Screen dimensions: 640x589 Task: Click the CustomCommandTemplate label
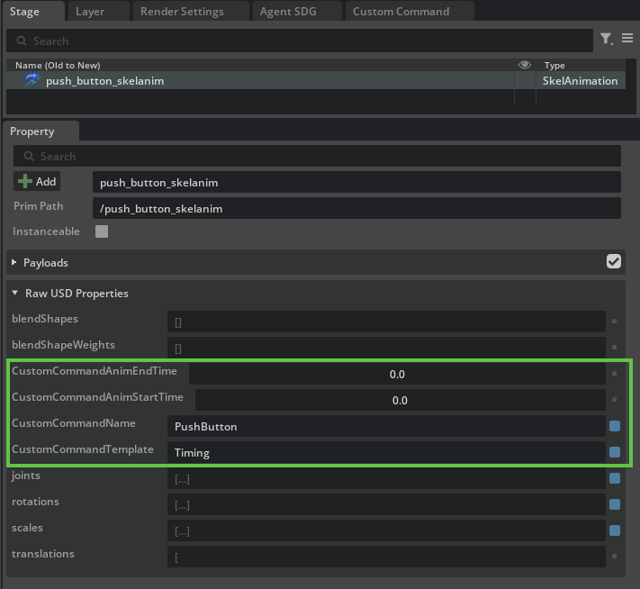point(83,449)
